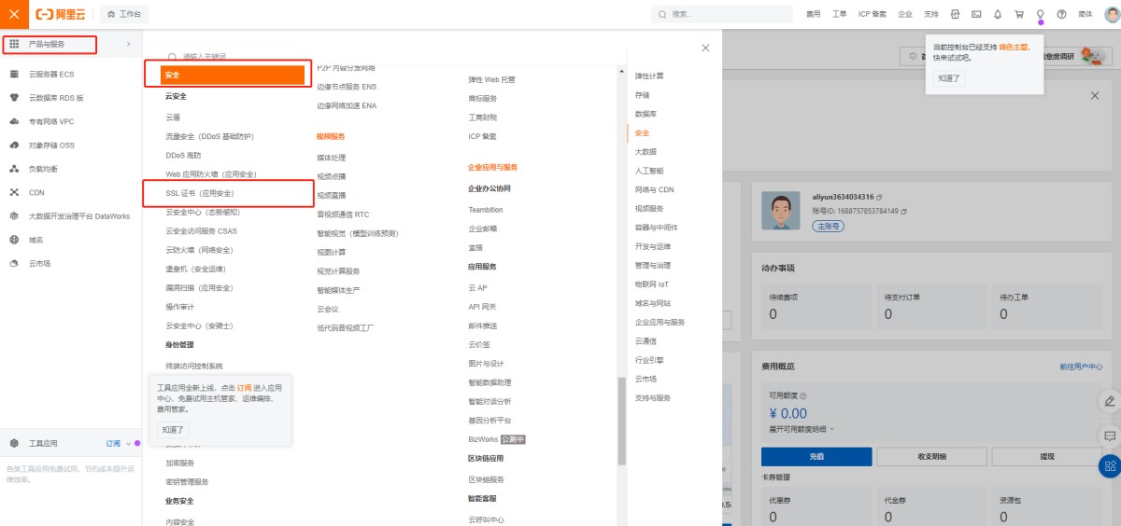This screenshot has width=1121, height=526.
Task: Click the lightbulb theme icon
Action: click(1040, 14)
